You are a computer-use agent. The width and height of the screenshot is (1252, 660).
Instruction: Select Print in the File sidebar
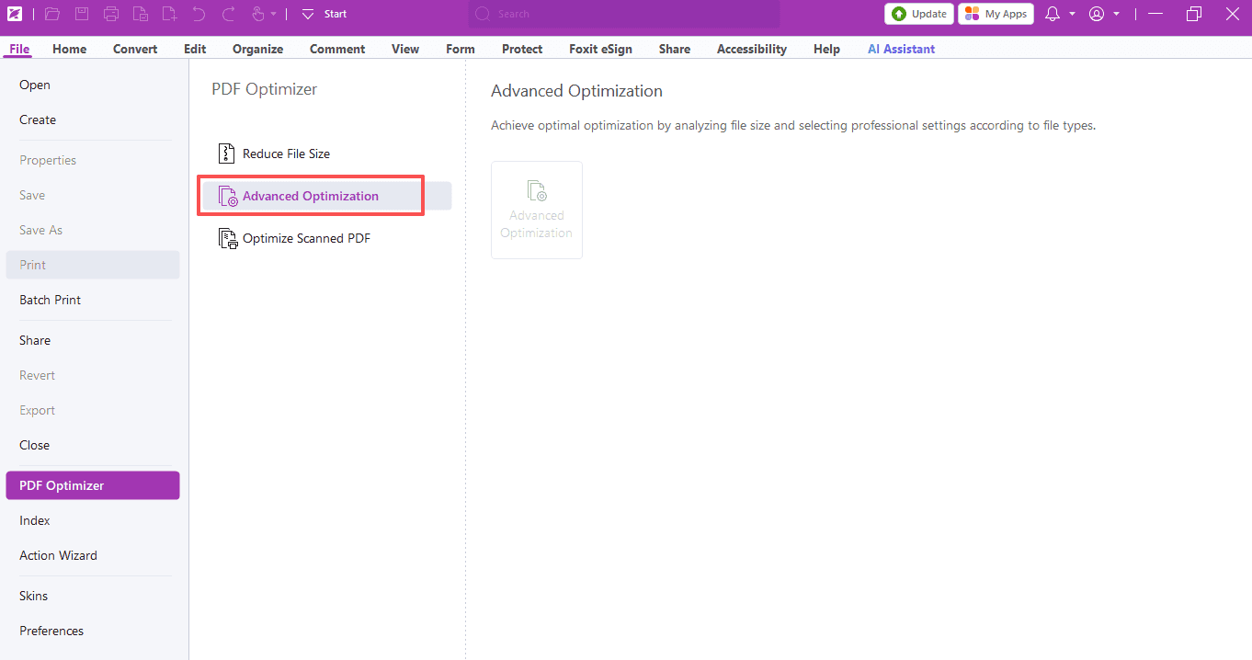click(x=93, y=265)
